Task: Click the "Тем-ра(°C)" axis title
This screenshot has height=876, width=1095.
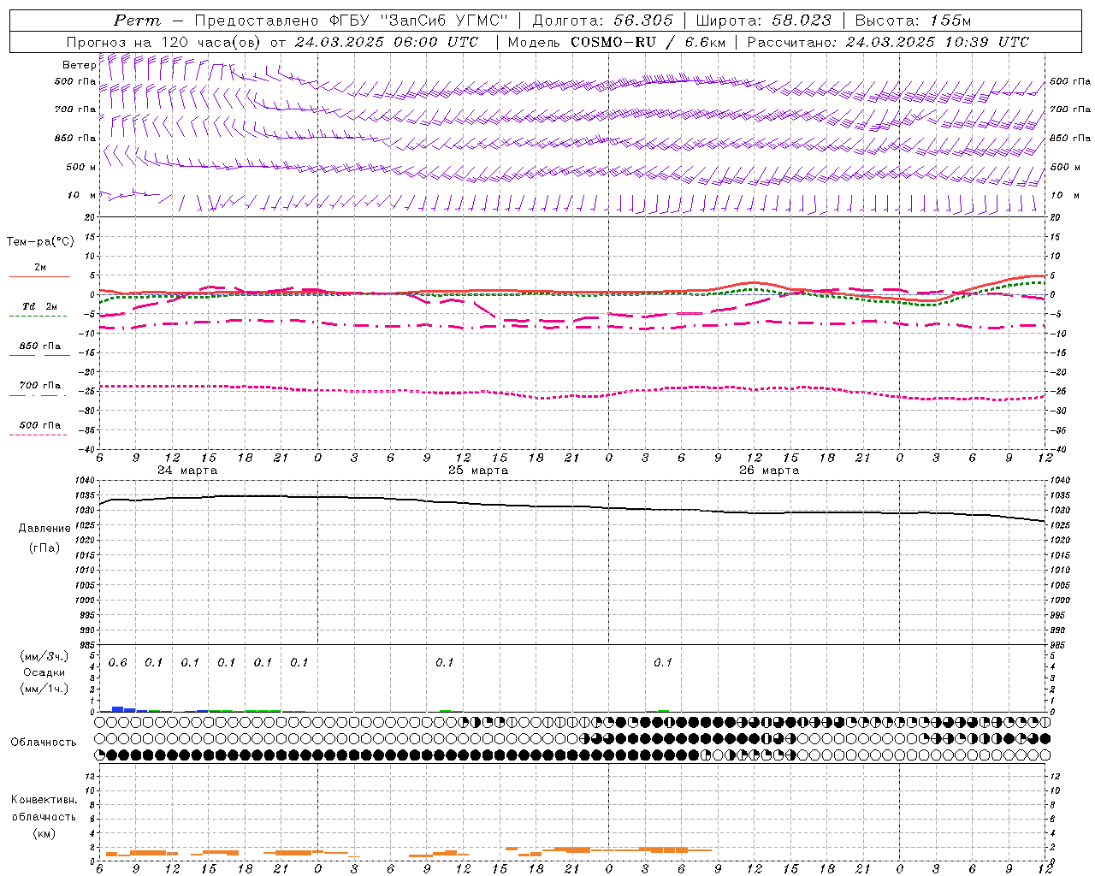Action: click(40, 242)
